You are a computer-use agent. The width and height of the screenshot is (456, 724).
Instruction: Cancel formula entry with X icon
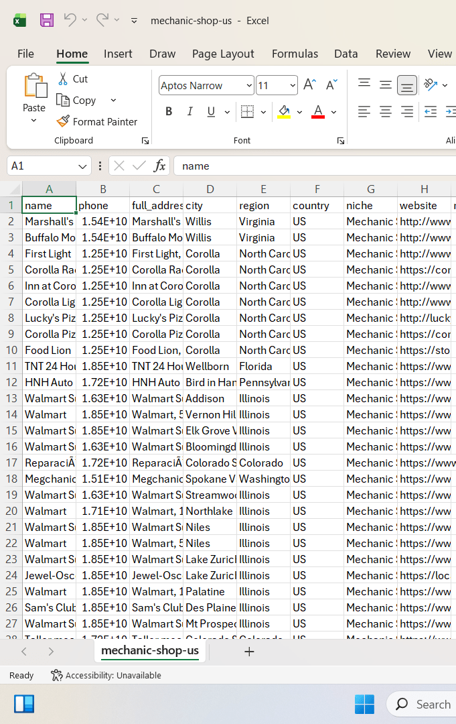pos(119,166)
